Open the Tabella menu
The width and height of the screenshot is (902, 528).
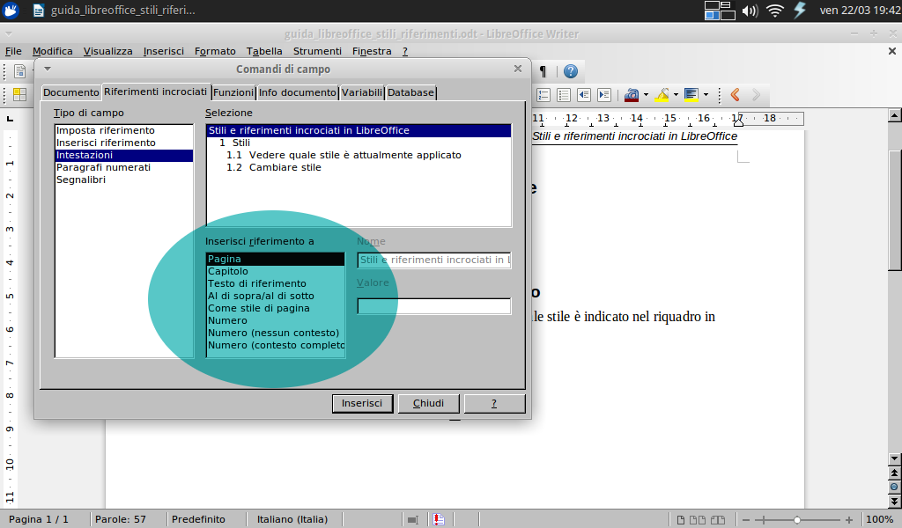(264, 51)
